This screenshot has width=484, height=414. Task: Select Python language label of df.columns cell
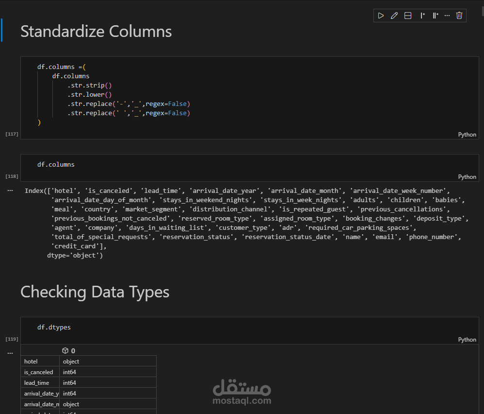(x=467, y=177)
